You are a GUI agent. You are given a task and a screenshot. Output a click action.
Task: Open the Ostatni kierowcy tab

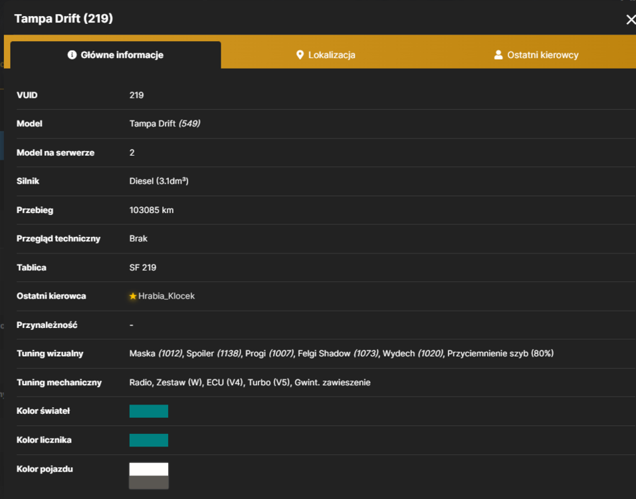536,55
